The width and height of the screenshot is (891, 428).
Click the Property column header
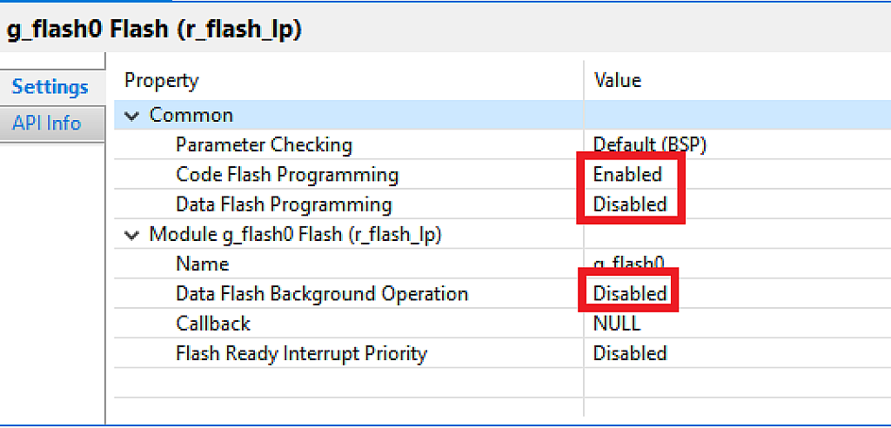(162, 80)
